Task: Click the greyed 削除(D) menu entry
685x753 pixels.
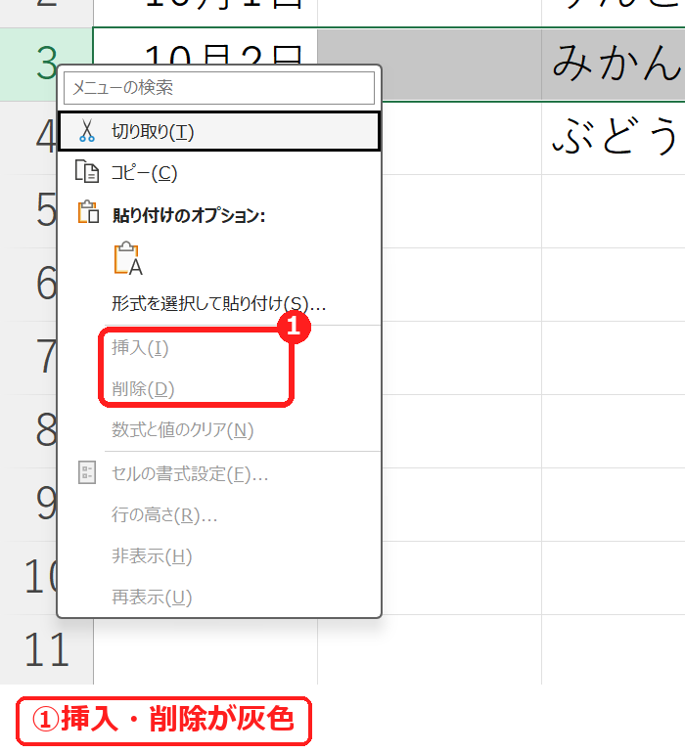Action: point(219,389)
